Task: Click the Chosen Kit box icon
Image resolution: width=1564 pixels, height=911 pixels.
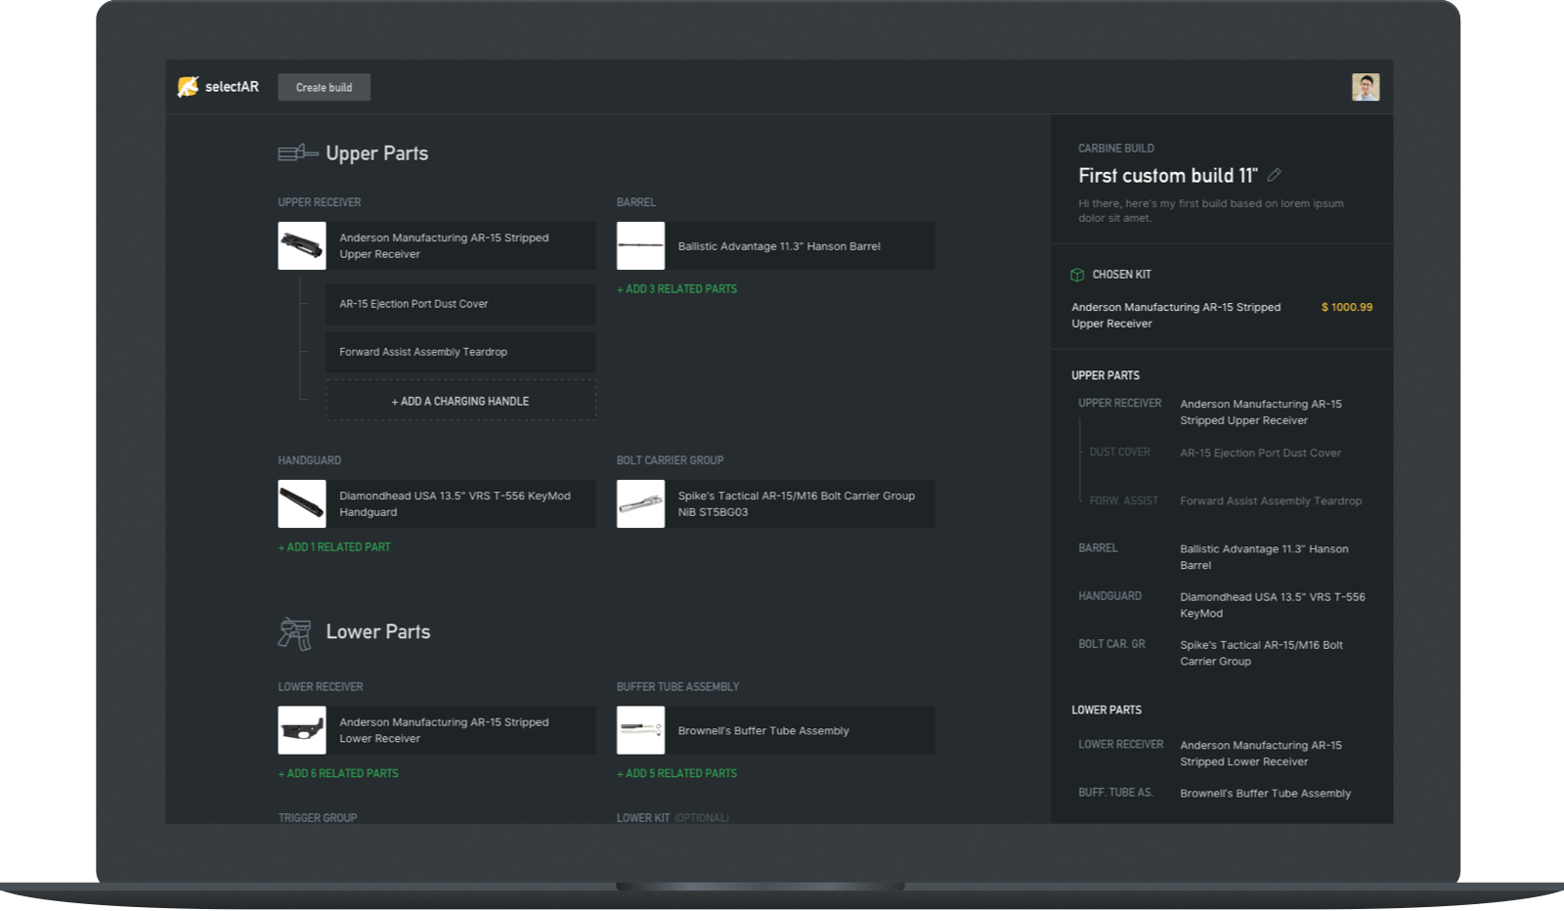Action: (1077, 275)
